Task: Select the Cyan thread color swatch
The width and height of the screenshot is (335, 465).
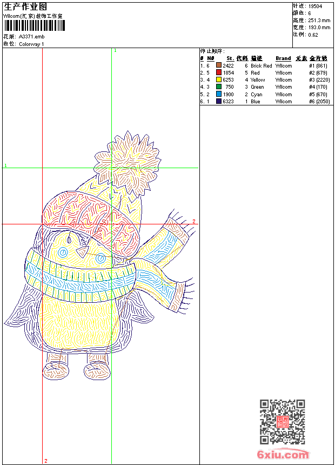Action: [x=219, y=94]
